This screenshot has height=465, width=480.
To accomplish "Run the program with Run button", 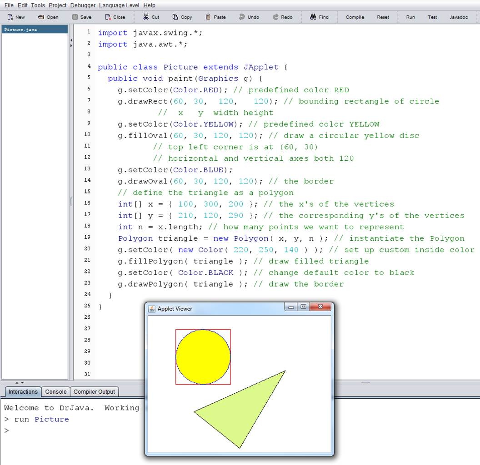I will 410,17.
